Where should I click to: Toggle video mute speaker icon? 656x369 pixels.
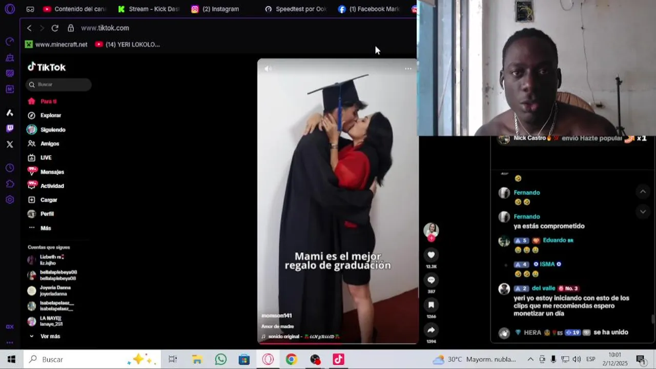[268, 69]
